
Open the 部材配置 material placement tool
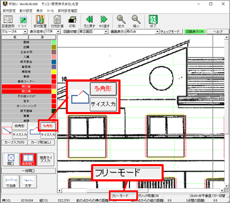(x=40, y=19)
